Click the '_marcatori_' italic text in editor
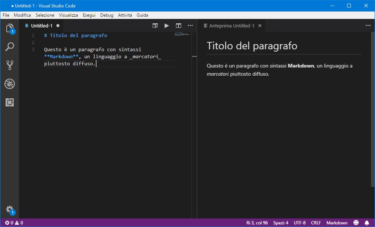Screen dimensions: 375x227 145,57
